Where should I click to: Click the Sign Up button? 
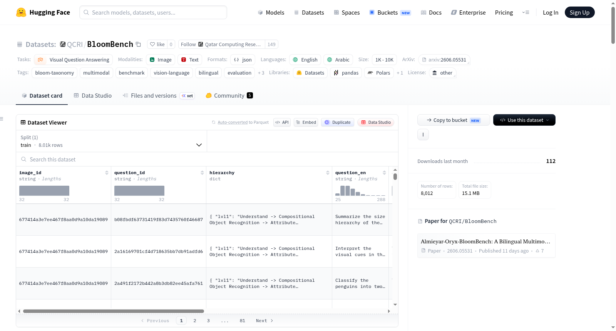click(x=579, y=12)
